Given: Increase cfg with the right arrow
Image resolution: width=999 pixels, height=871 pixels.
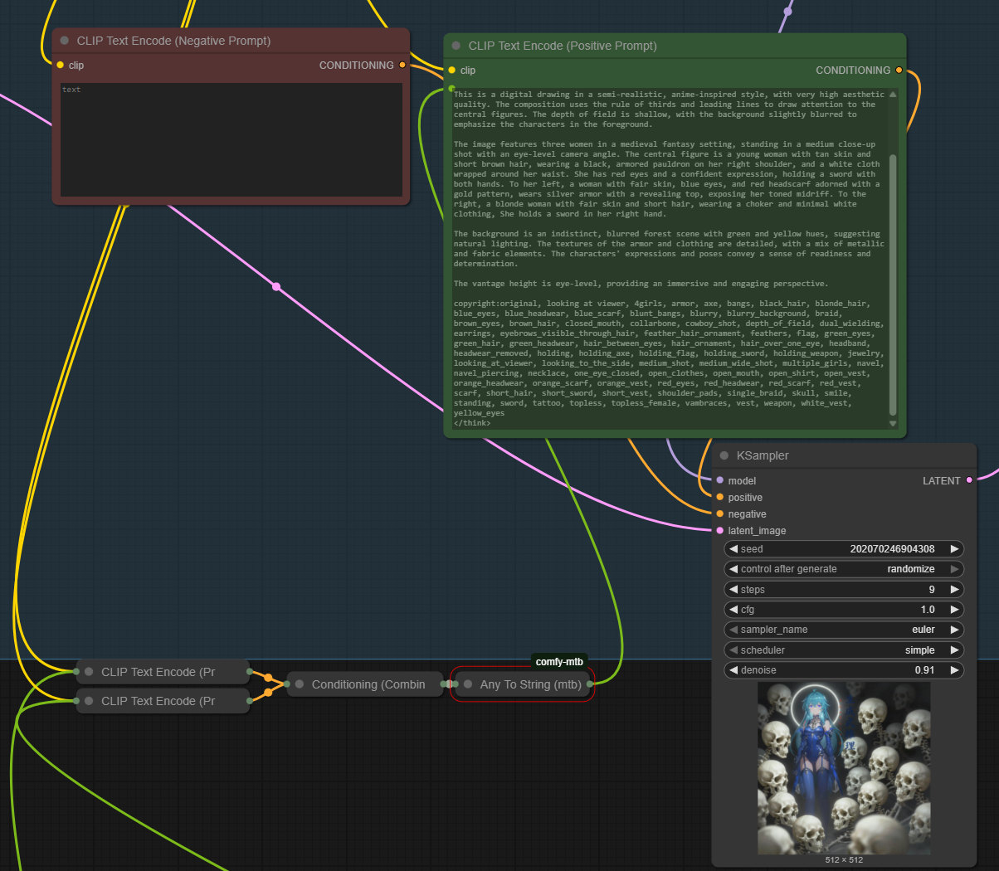Looking at the screenshot, I should [x=954, y=610].
